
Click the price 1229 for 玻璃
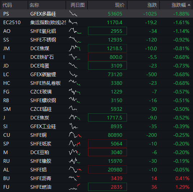click(x=117, y=92)
